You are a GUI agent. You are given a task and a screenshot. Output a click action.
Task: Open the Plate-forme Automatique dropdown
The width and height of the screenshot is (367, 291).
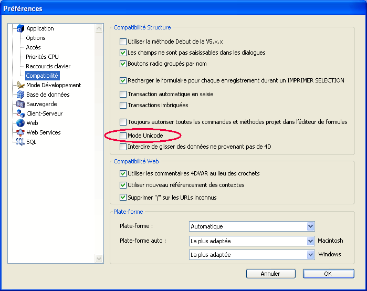[310, 226]
